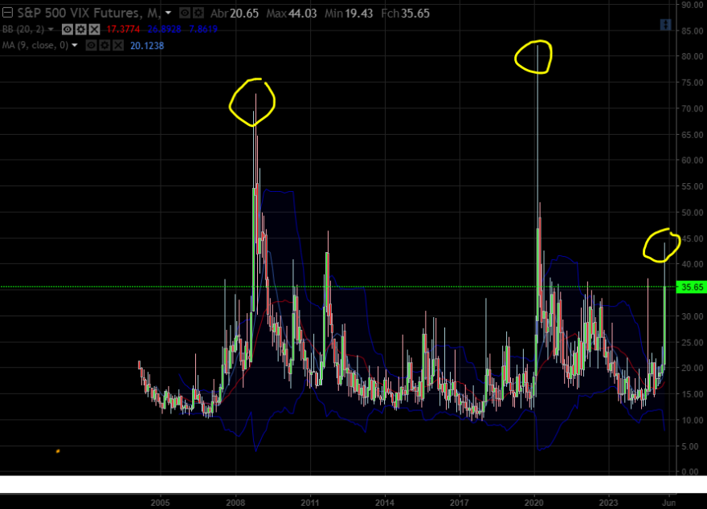This screenshot has width=707, height=509.
Task: Click the 2020 label on time axis
Action: pos(533,503)
